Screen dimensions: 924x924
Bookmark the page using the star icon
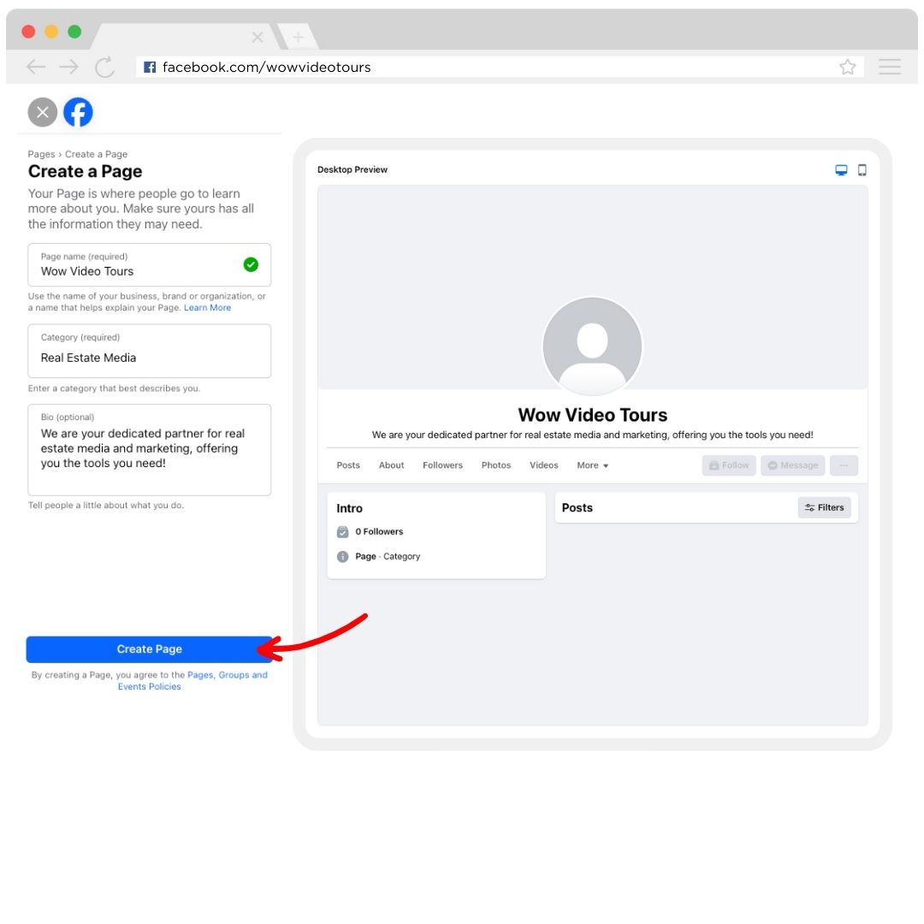point(847,68)
